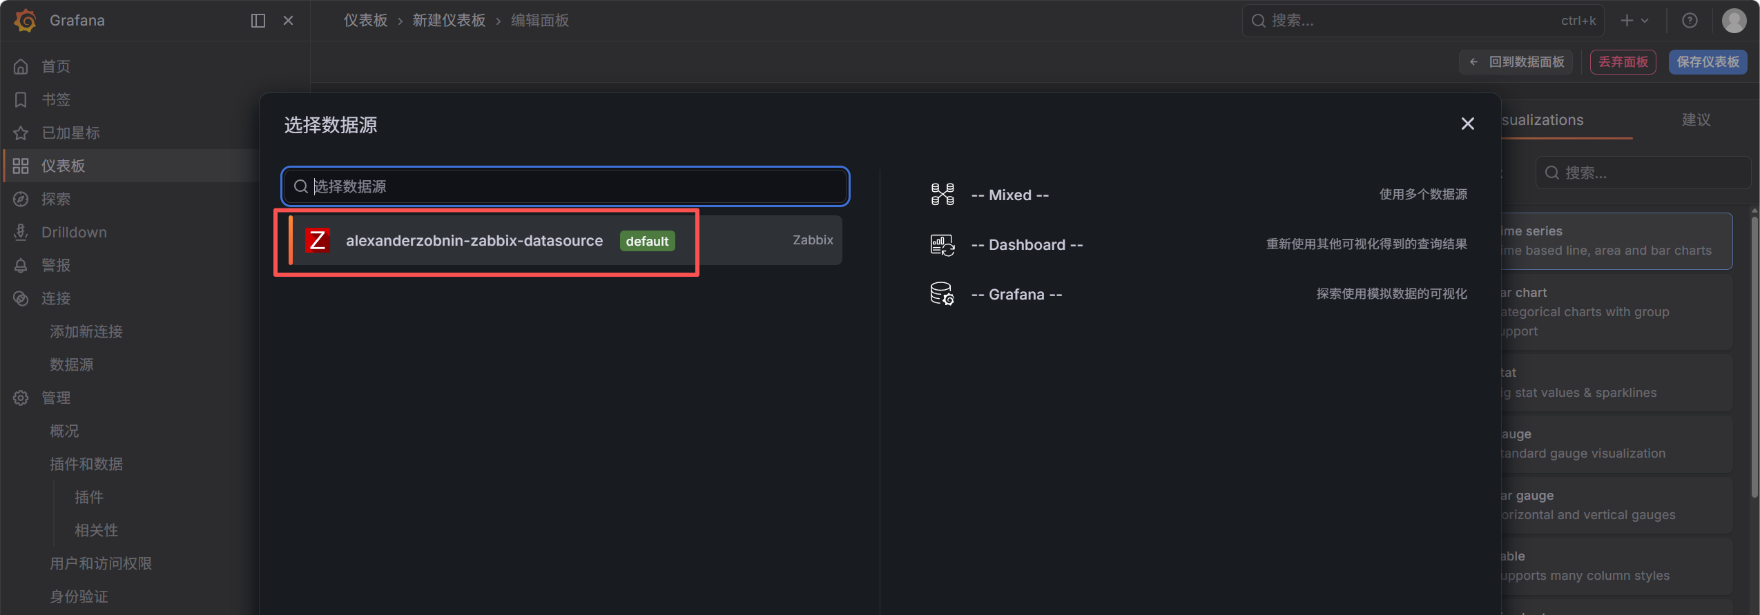
Task: Open 身份验证 in the sidebar
Action: (x=79, y=596)
